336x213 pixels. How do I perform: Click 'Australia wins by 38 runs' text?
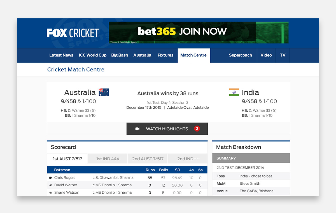point(168,94)
